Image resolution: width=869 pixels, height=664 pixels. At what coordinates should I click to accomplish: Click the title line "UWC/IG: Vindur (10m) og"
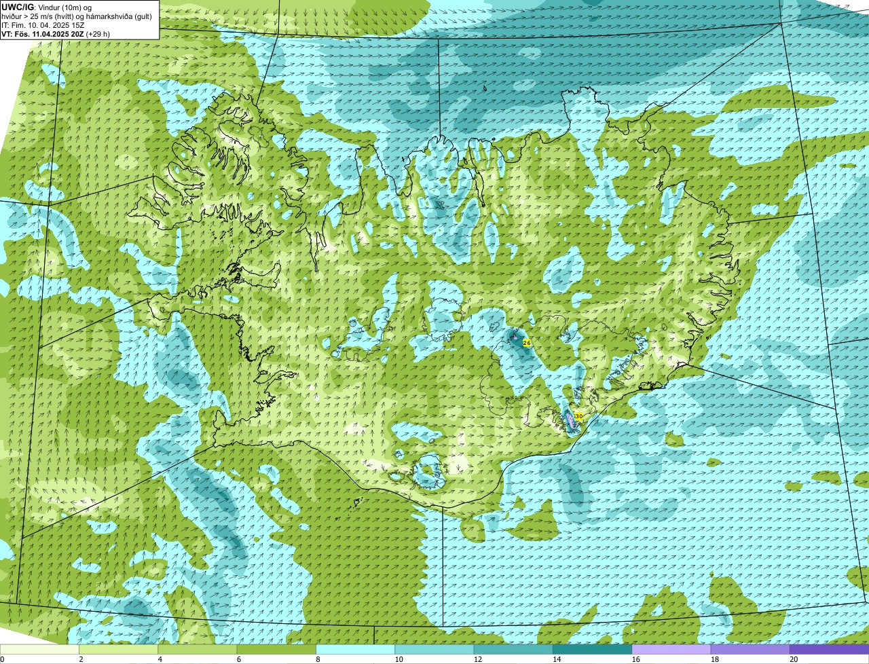(47, 7)
